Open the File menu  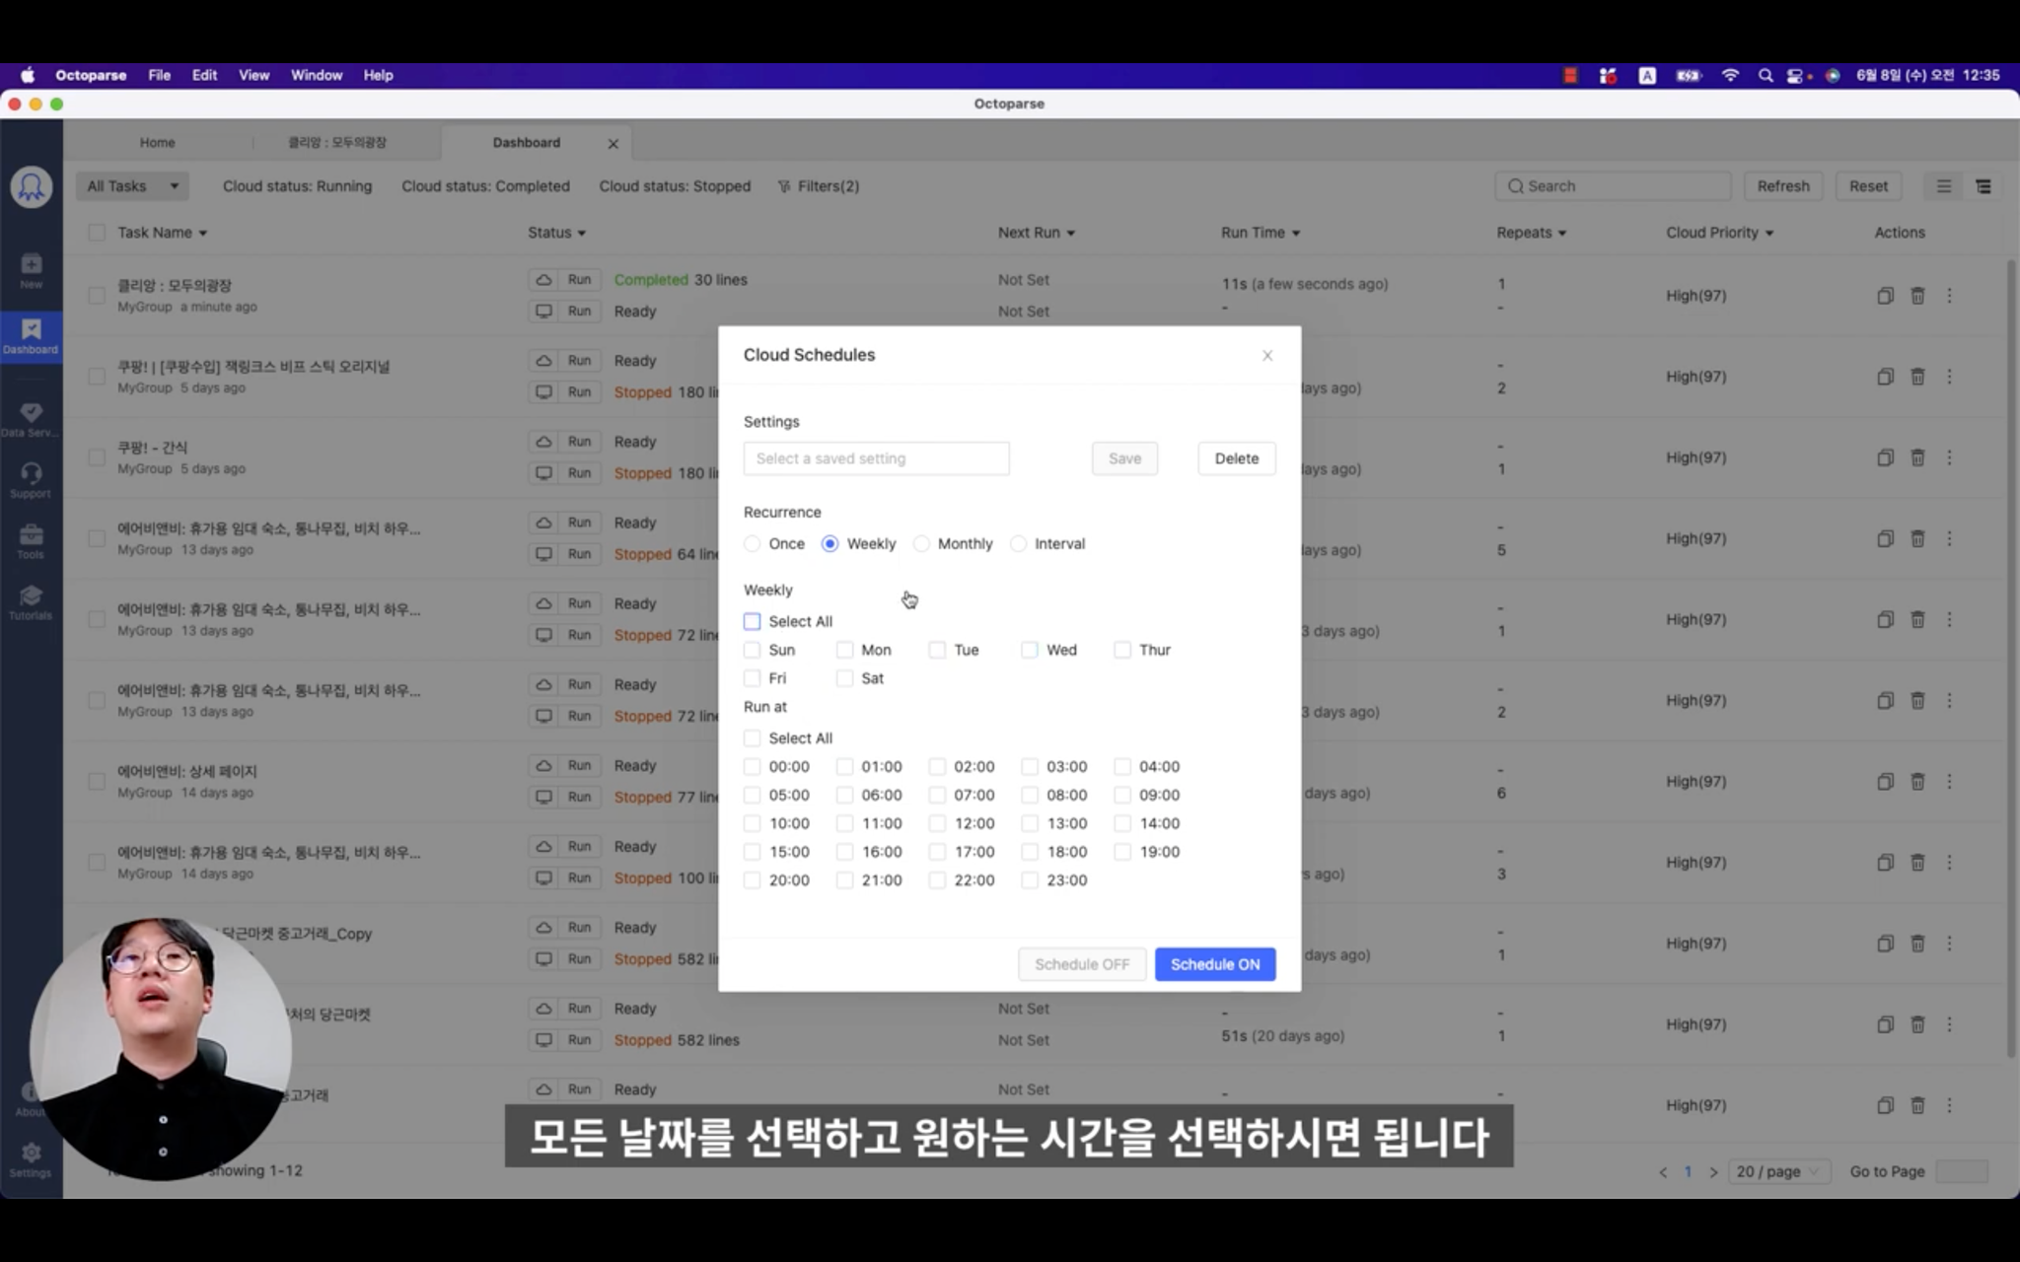tap(160, 76)
